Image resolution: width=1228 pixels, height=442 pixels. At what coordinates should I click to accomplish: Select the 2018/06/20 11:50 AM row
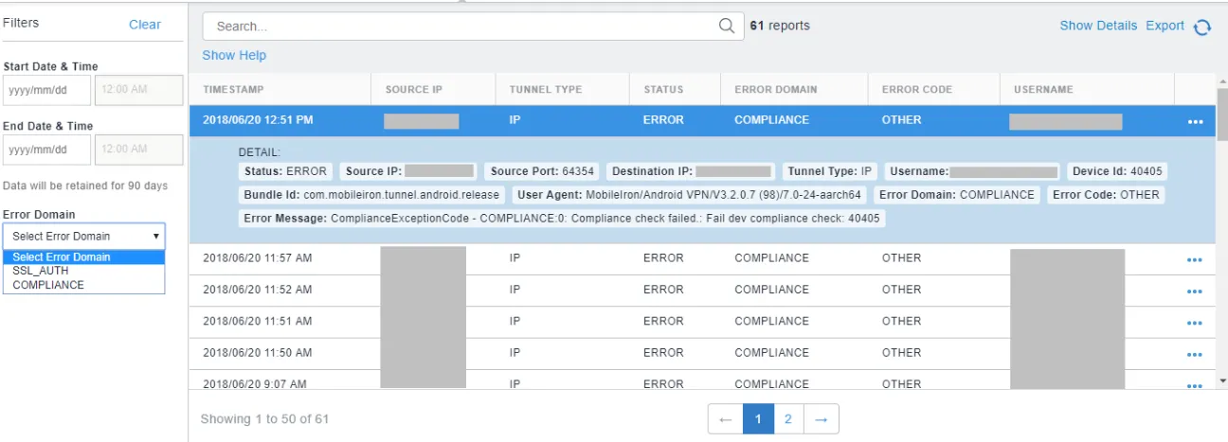(701, 353)
